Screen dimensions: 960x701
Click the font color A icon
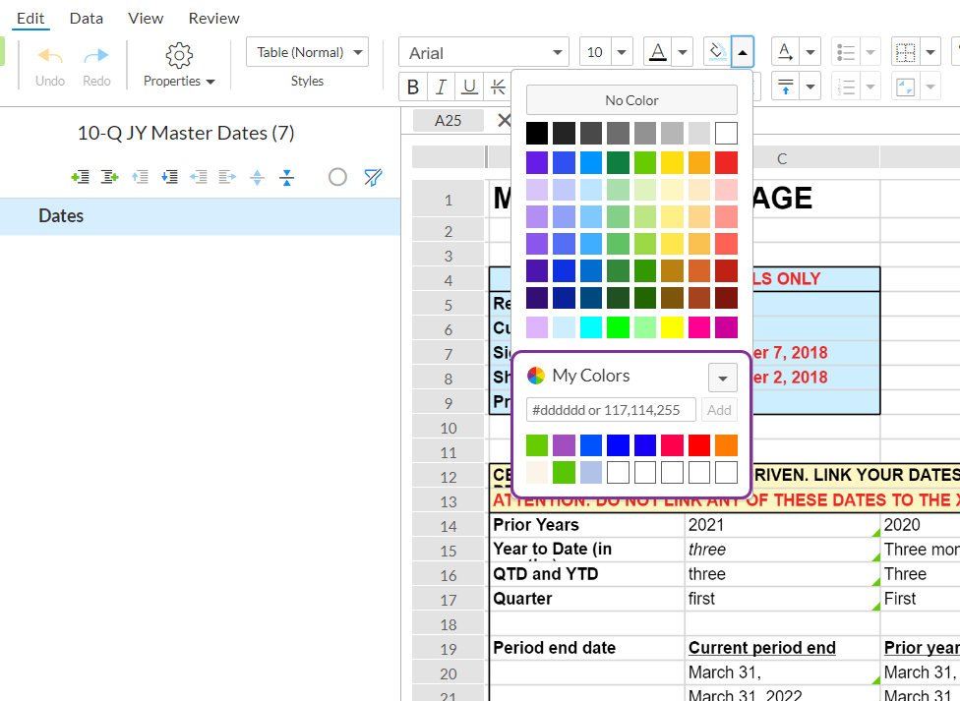[657, 52]
